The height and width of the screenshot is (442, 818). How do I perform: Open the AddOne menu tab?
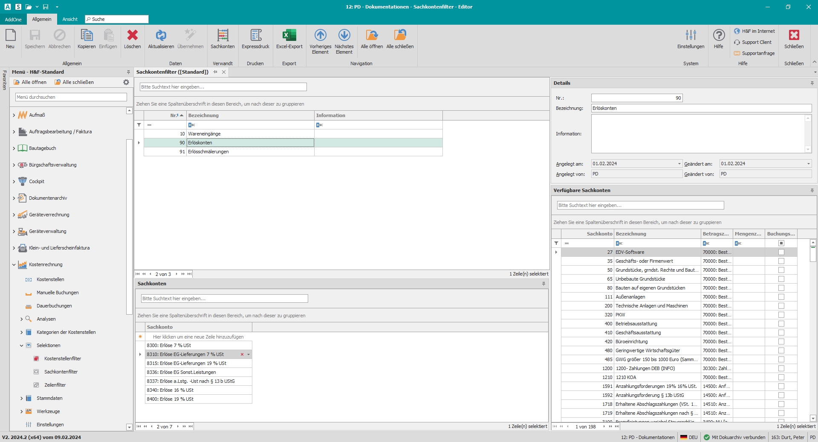point(13,19)
